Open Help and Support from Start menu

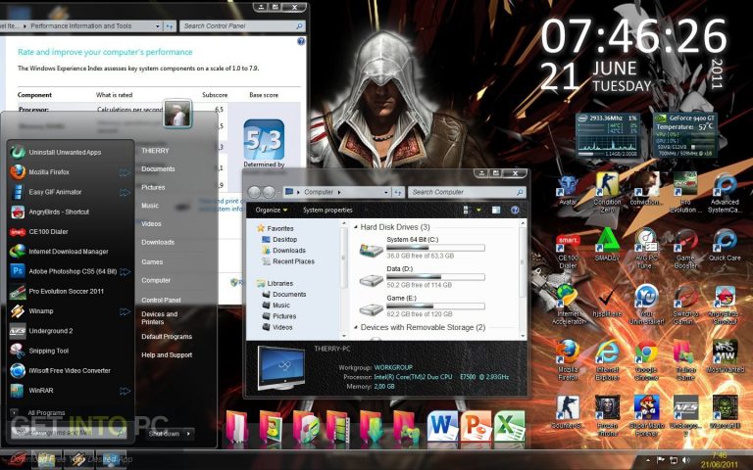tap(167, 354)
